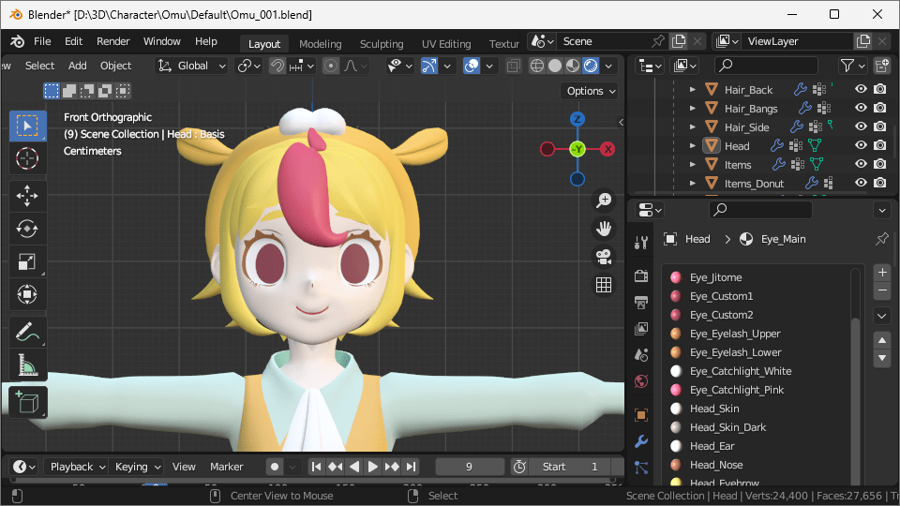The width and height of the screenshot is (900, 506).
Task: Activate the Annotate pencil tool
Action: point(27,331)
